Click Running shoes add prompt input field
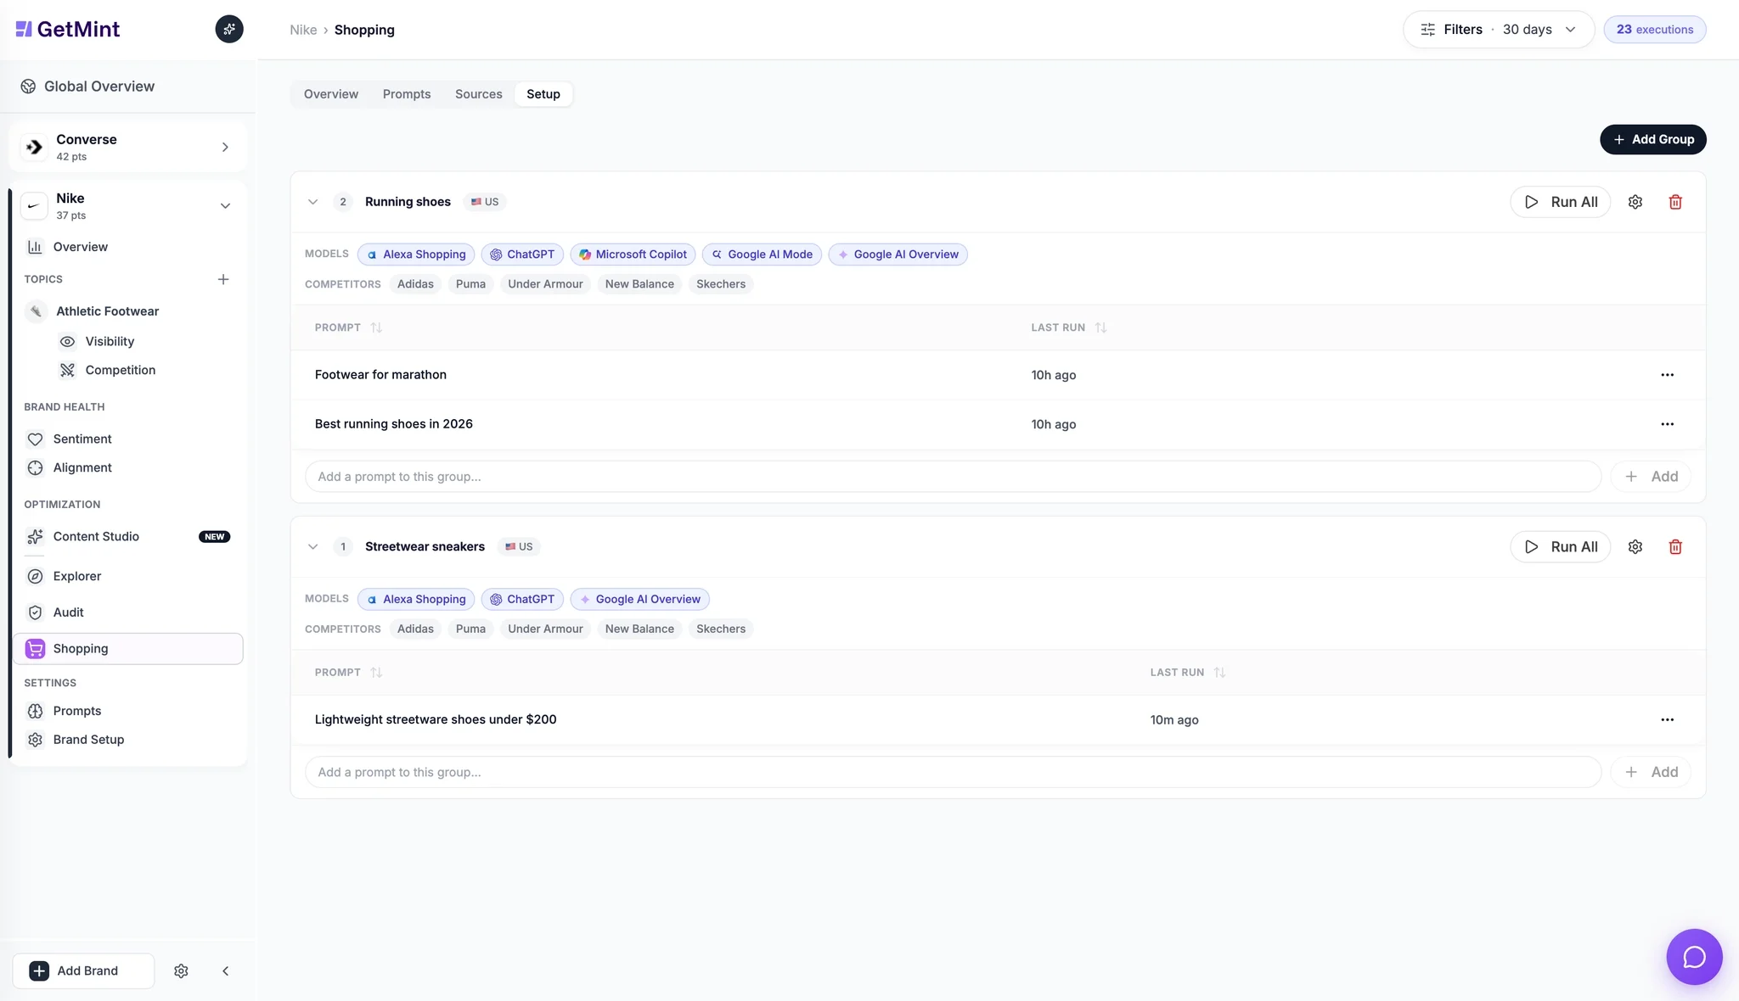The width and height of the screenshot is (1739, 1001). (953, 477)
